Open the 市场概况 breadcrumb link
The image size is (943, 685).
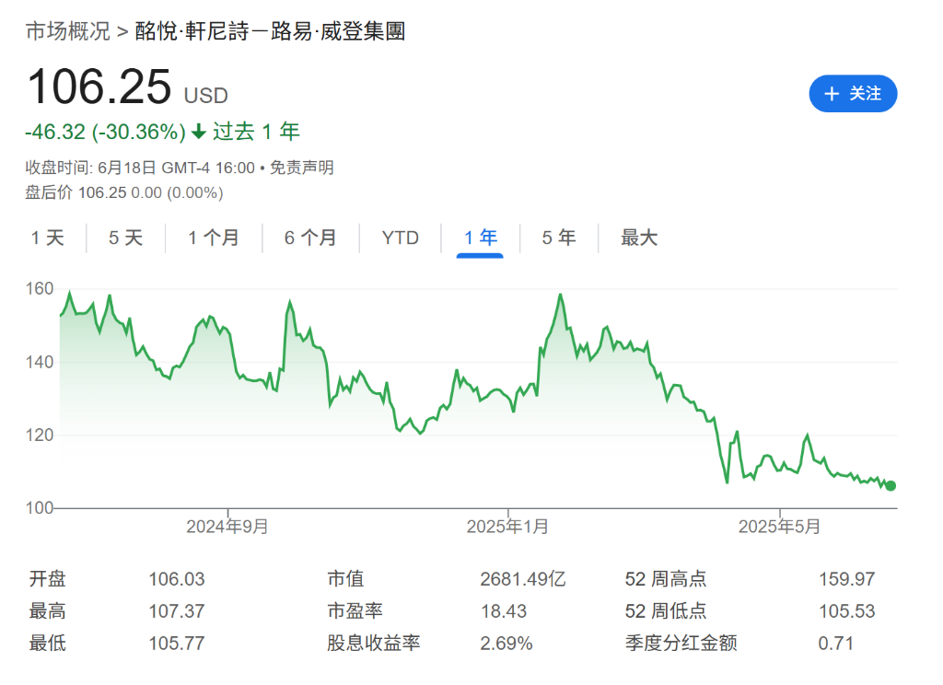click(x=68, y=31)
